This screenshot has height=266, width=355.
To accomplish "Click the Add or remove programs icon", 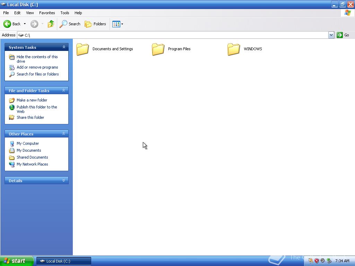I will coord(12,68).
